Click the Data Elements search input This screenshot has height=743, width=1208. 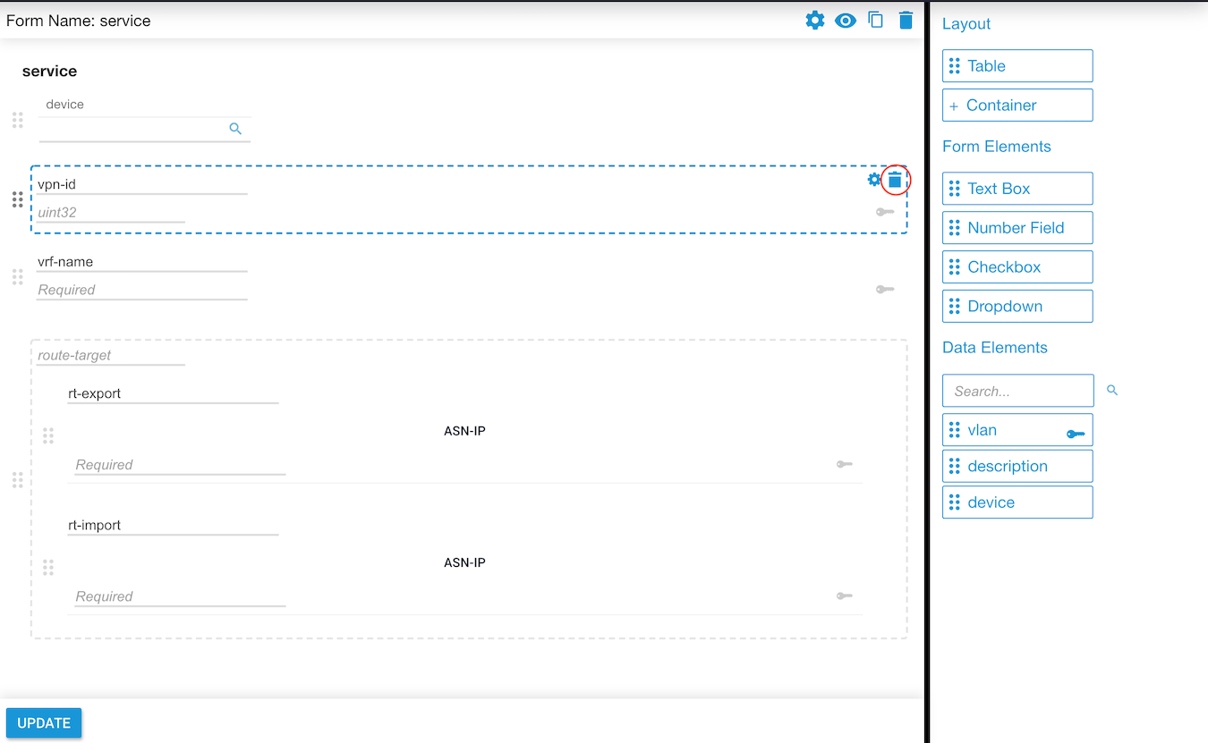(1017, 391)
